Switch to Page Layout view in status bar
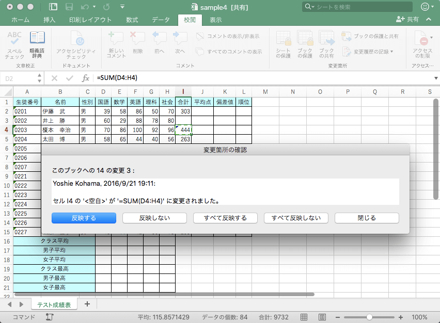The height and width of the screenshot is (323, 440). [x=322, y=317]
